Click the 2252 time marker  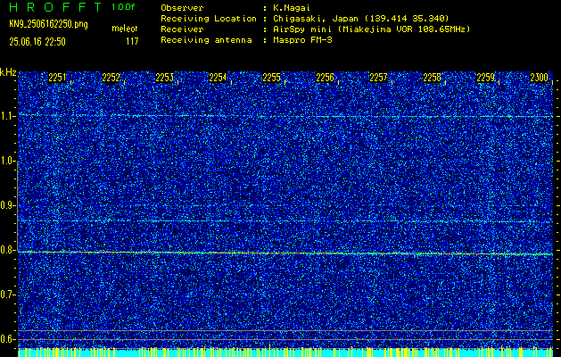pyautogui.click(x=111, y=78)
